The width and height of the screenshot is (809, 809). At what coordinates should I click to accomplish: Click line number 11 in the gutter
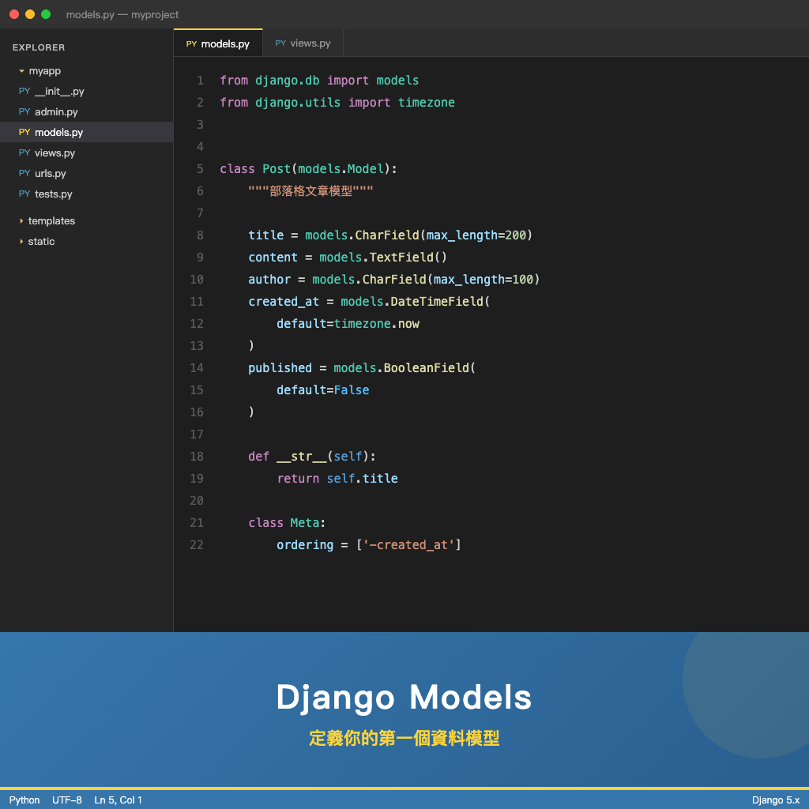point(197,301)
